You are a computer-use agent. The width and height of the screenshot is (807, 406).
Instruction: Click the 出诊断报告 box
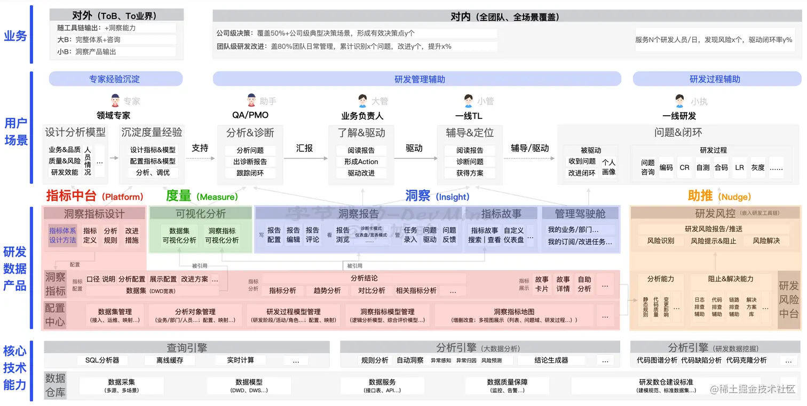click(x=250, y=161)
